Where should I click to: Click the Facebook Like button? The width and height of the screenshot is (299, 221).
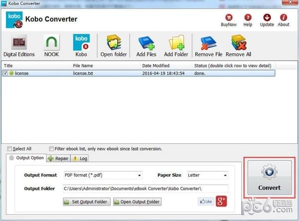[206, 202]
